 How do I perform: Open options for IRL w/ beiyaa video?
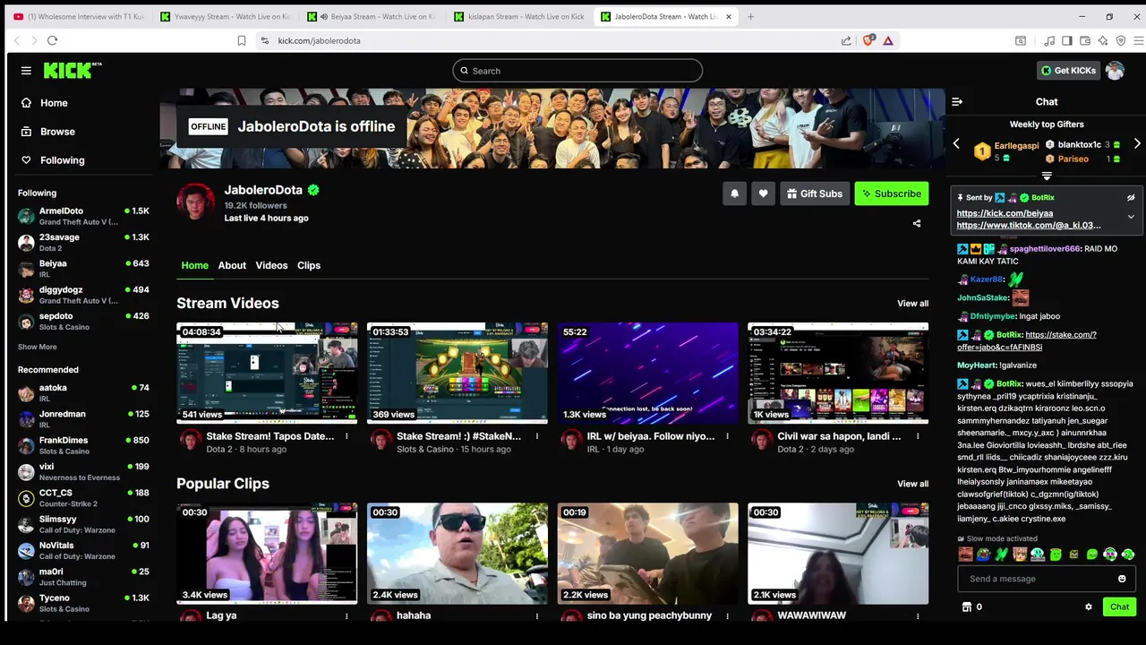pos(727,436)
